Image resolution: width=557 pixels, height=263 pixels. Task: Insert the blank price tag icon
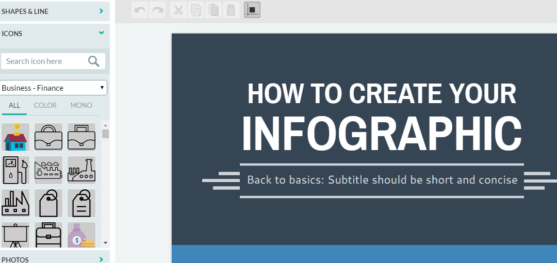pyautogui.click(x=48, y=203)
